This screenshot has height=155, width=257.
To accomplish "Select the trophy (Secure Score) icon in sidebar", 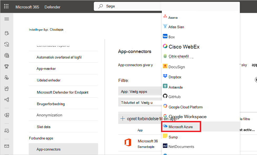I will click(x=7, y=66).
